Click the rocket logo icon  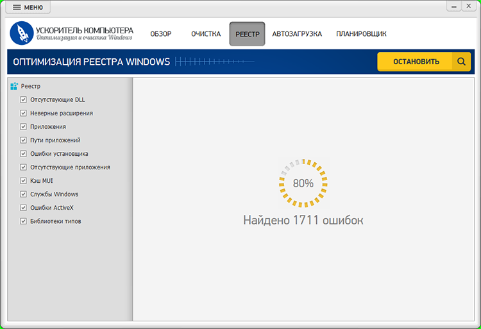[x=22, y=34]
